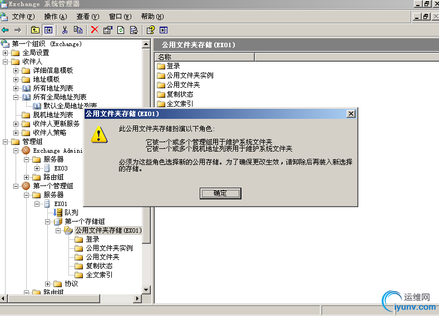Click tree scrollbar up arrow
This screenshot has width=439, height=316.
[x=146, y=44]
